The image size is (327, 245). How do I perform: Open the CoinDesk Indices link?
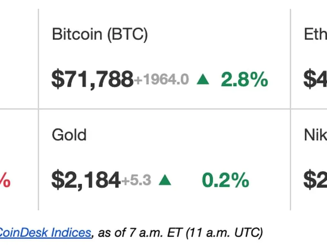(x=44, y=233)
